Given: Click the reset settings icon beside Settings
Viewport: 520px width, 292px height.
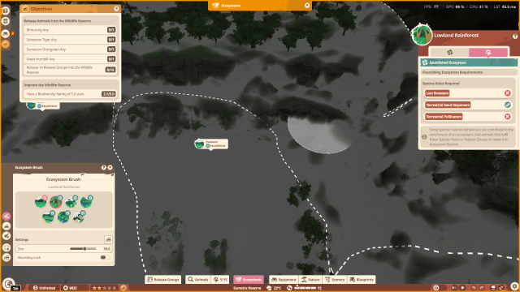Looking at the screenshot, I should (108, 239).
